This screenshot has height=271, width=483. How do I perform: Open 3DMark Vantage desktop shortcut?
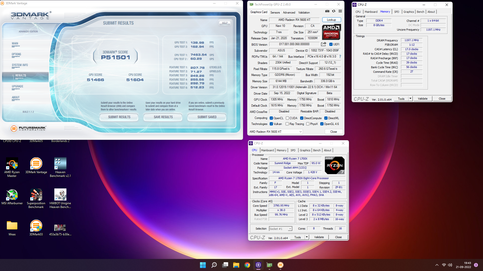tap(36, 166)
